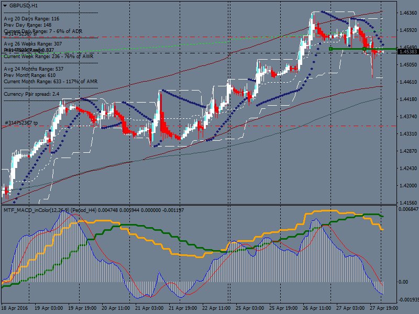Click the triangle next to GBPUSD,H1
Viewport: 419px width, 314px height.
(5, 6)
